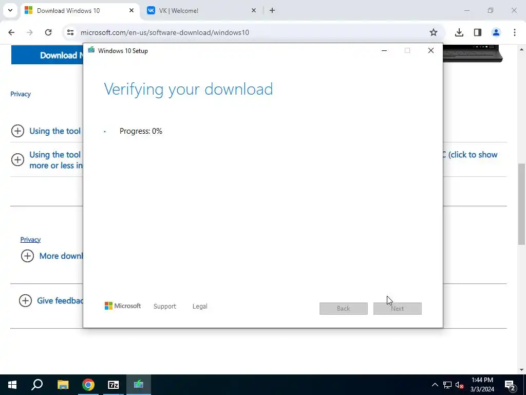Click Chrome icon in taskbar

point(88,385)
